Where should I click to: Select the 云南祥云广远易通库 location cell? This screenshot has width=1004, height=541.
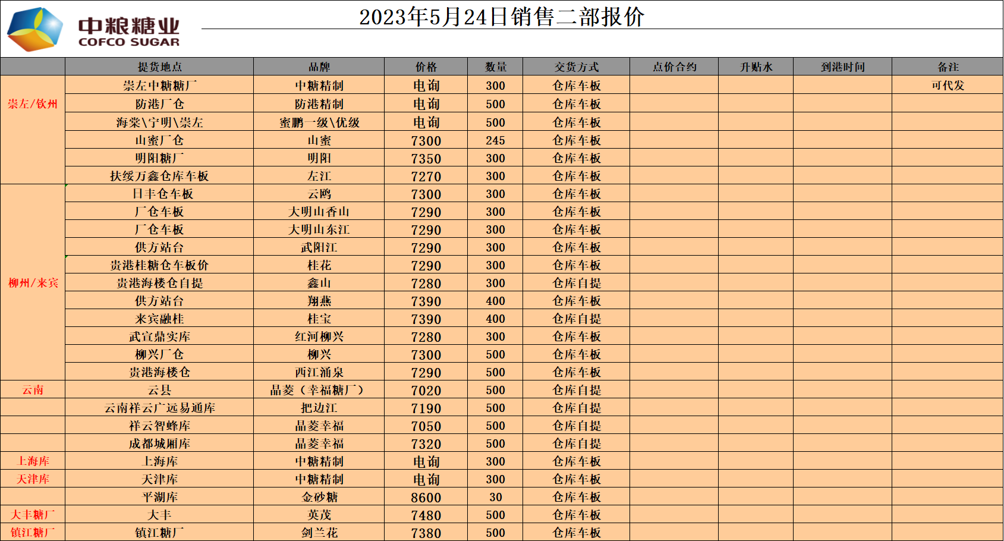click(159, 408)
